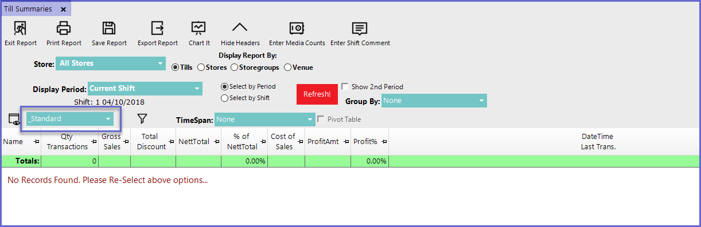The height and width of the screenshot is (227, 701).
Task: Click the filter funnel icon
Action: tap(142, 118)
